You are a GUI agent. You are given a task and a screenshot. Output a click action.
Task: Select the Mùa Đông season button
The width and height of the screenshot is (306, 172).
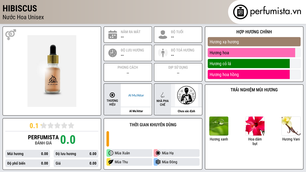(x=177, y=162)
